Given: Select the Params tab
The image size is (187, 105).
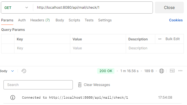Looking at the screenshot, I should [7, 20].
